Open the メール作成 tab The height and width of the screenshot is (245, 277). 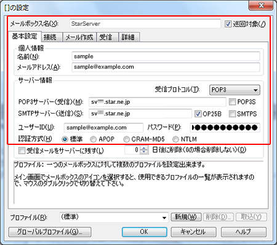[x=79, y=37]
